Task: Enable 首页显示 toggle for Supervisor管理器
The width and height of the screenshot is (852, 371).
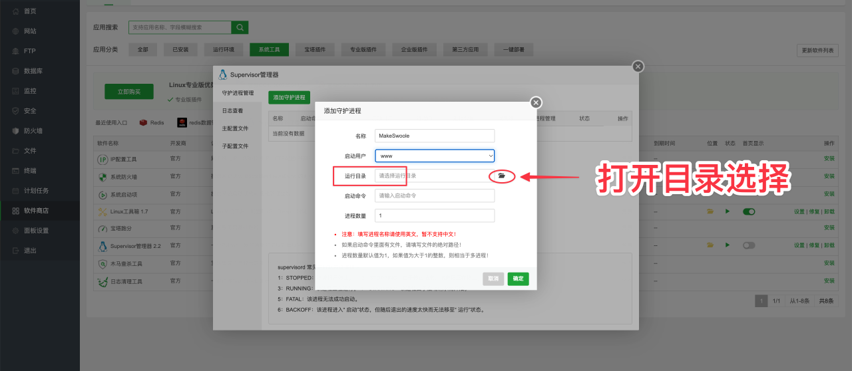Action: (x=749, y=245)
